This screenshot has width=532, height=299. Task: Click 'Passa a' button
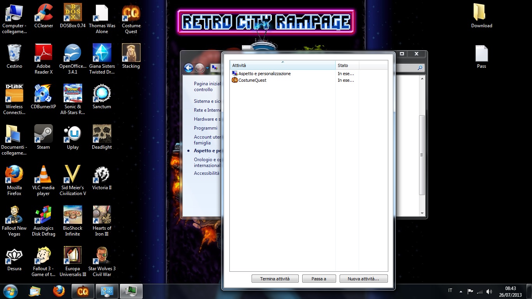(x=319, y=279)
